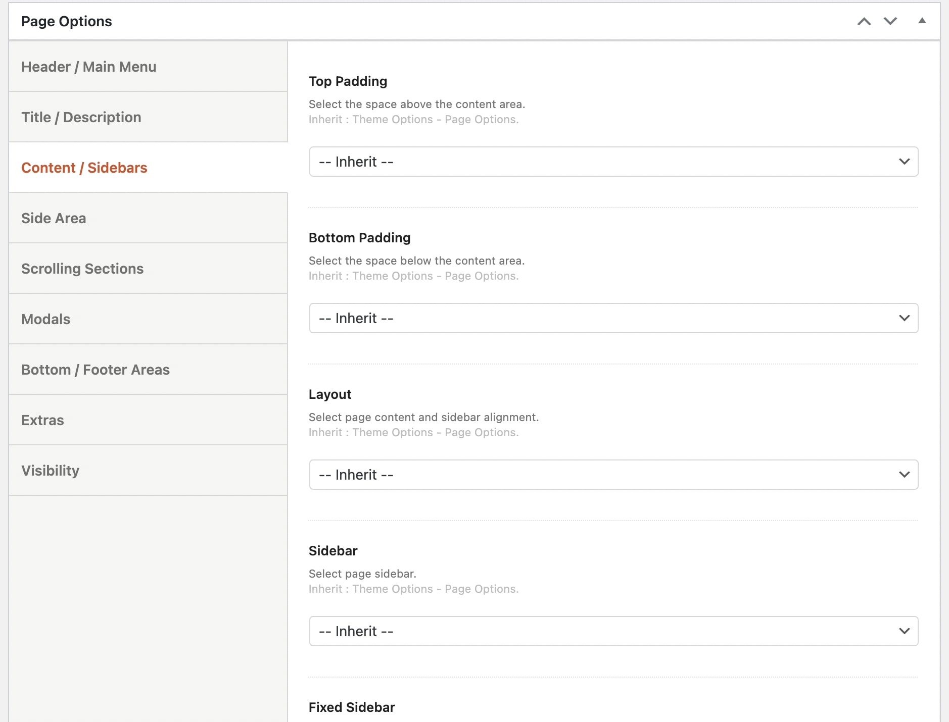Show the Modals tab

[x=46, y=319]
